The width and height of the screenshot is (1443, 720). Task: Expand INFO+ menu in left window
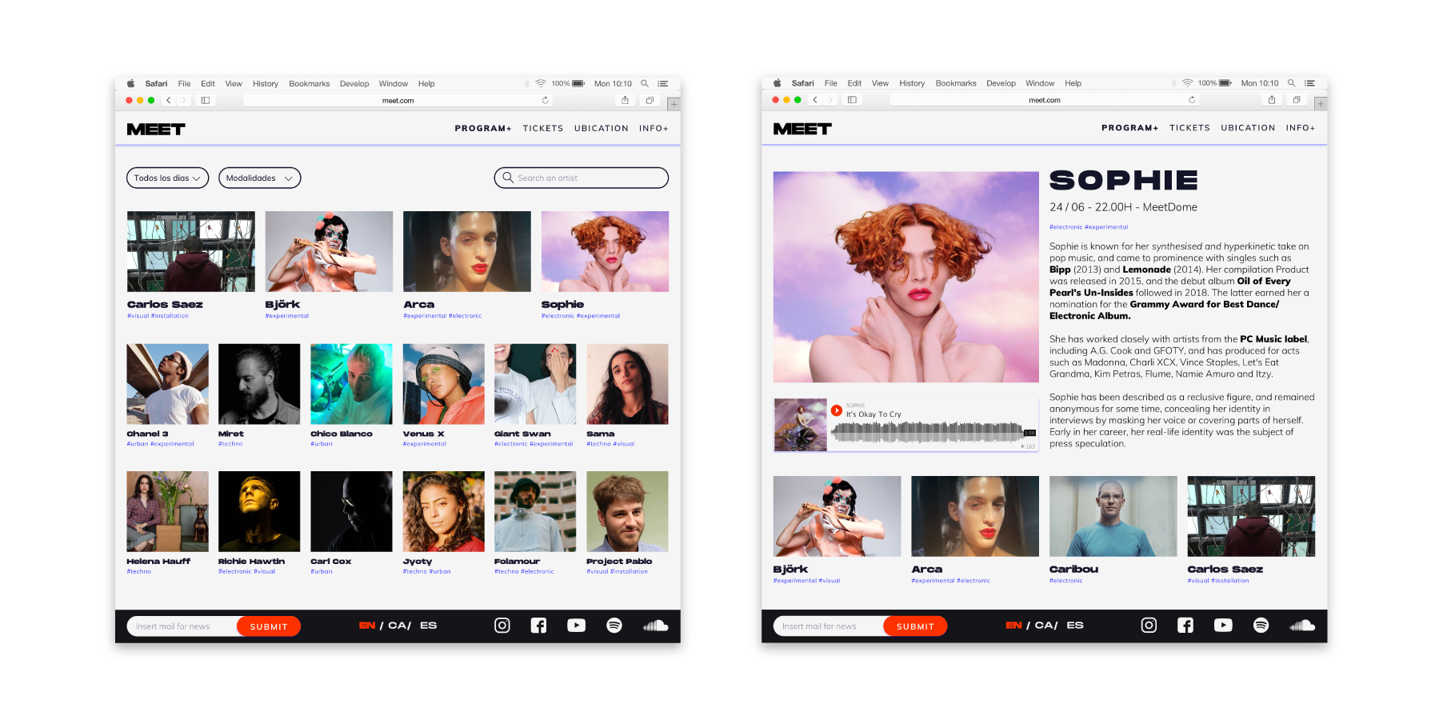click(x=654, y=128)
